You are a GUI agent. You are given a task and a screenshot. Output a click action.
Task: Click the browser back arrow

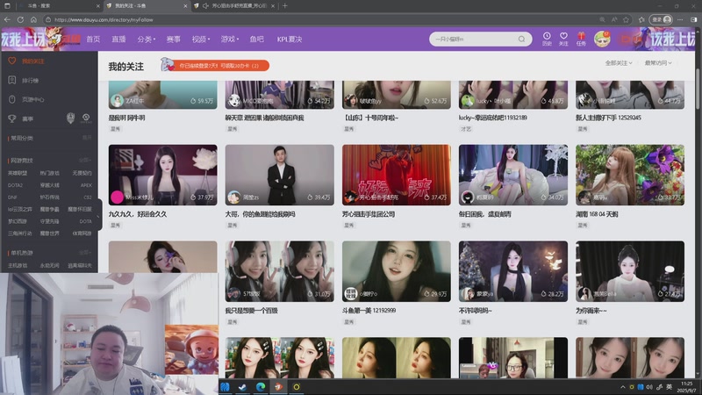point(7,19)
